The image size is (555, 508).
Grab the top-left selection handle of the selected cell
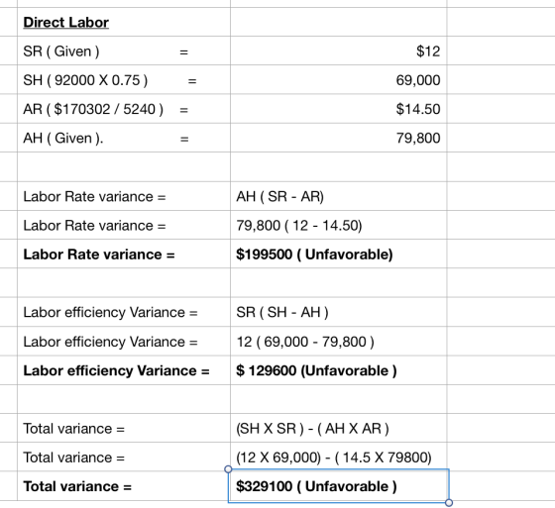[228, 469]
